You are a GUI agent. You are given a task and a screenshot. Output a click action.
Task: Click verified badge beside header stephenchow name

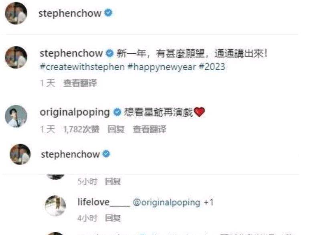tap(108, 13)
